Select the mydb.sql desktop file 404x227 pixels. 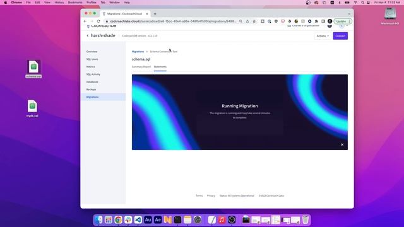click(32, 108)
